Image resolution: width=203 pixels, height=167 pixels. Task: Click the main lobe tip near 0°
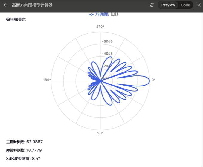[x=149, y=80]
